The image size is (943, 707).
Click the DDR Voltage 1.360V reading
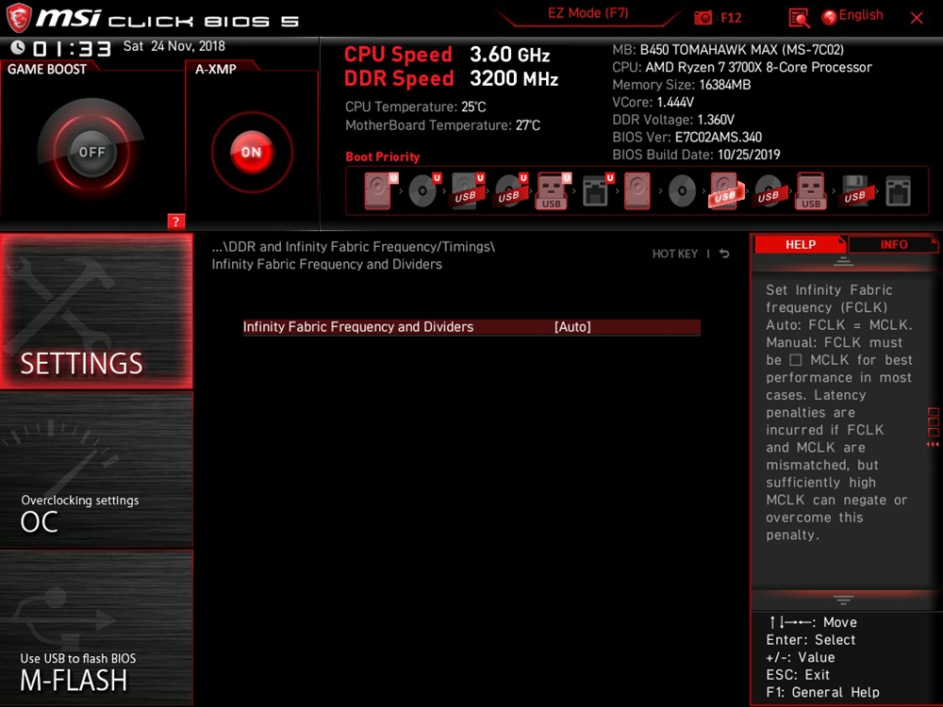[x=673, y=120]
